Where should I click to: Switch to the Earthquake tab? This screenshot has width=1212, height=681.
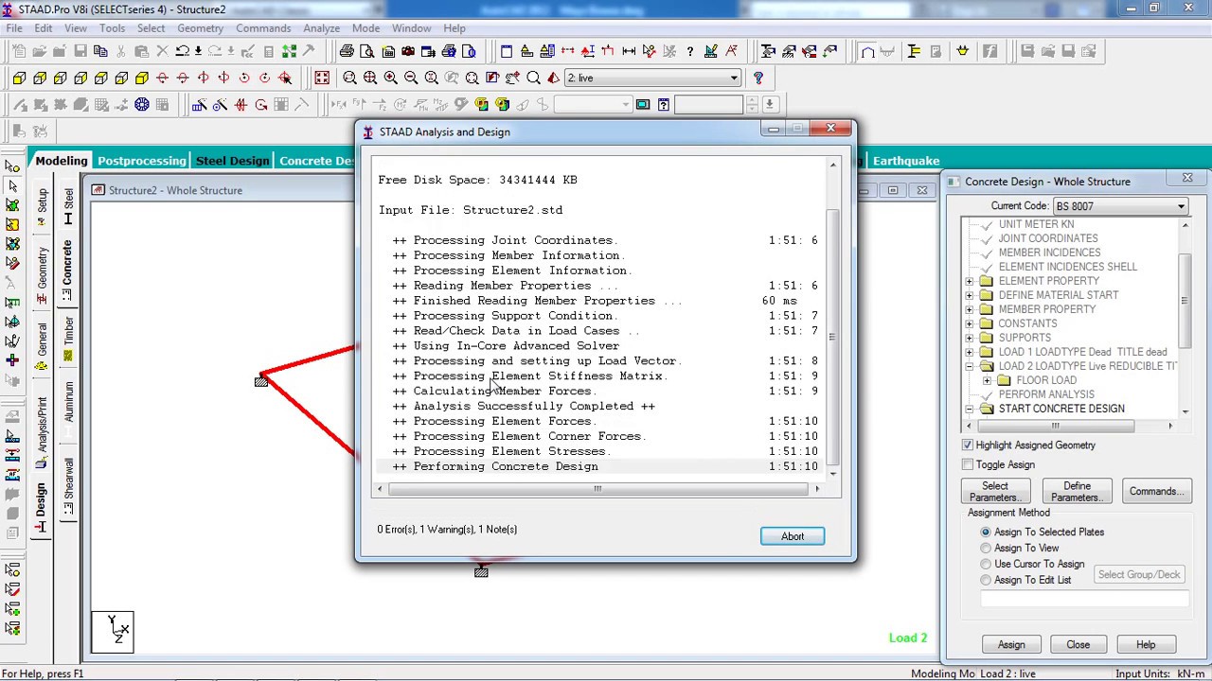click(906, 161)
